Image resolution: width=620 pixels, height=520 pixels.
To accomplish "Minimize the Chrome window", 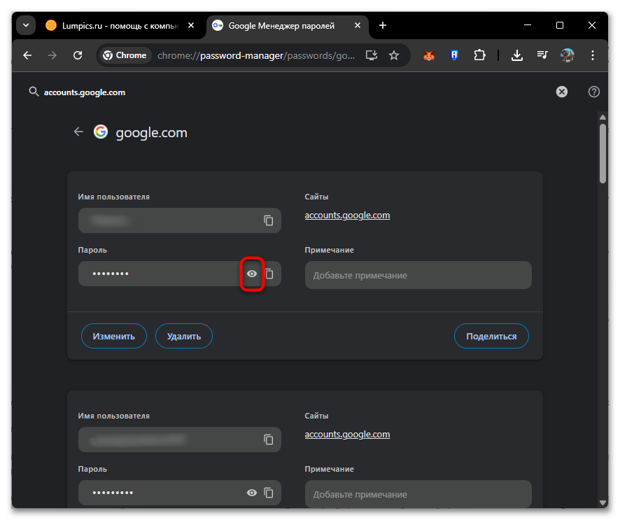I will [528, 25].
